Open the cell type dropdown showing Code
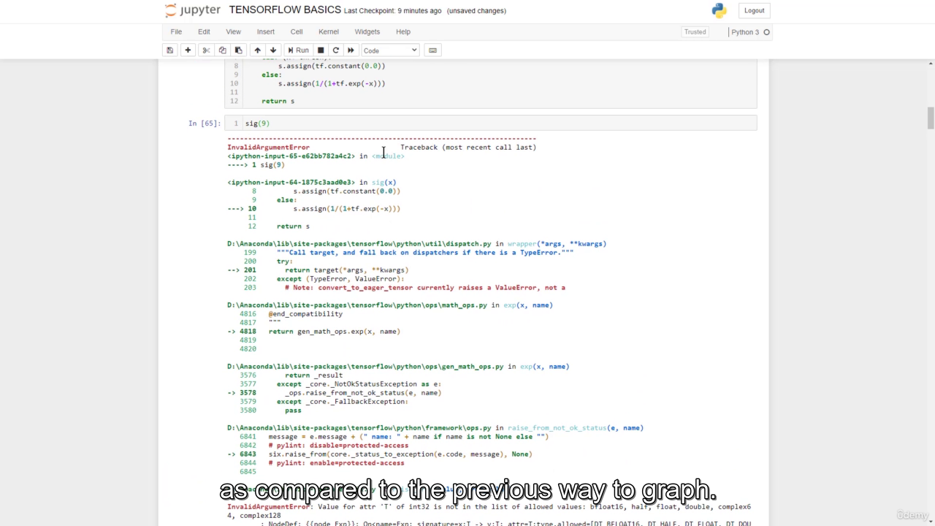The width and height of the screenshot is (935, 526). coord(390,50)
